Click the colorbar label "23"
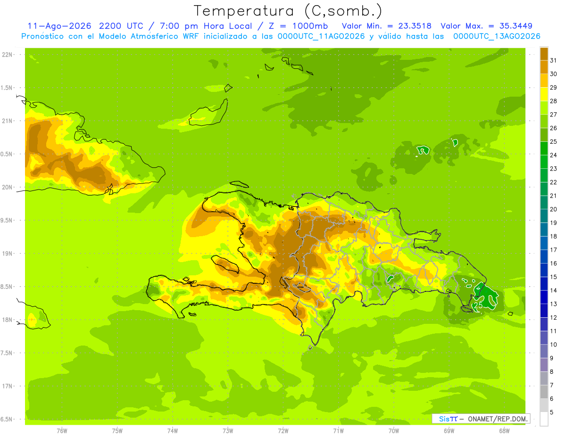 [x=554, y=169]
